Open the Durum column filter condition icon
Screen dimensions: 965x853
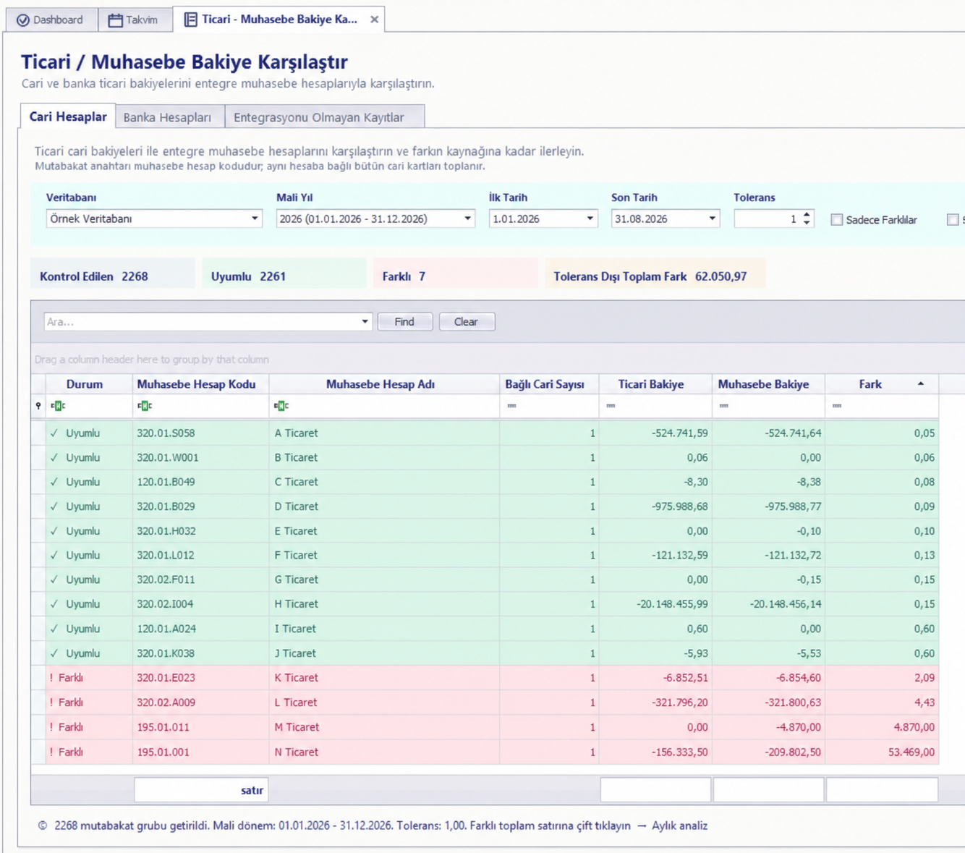(x=58, y=406)
